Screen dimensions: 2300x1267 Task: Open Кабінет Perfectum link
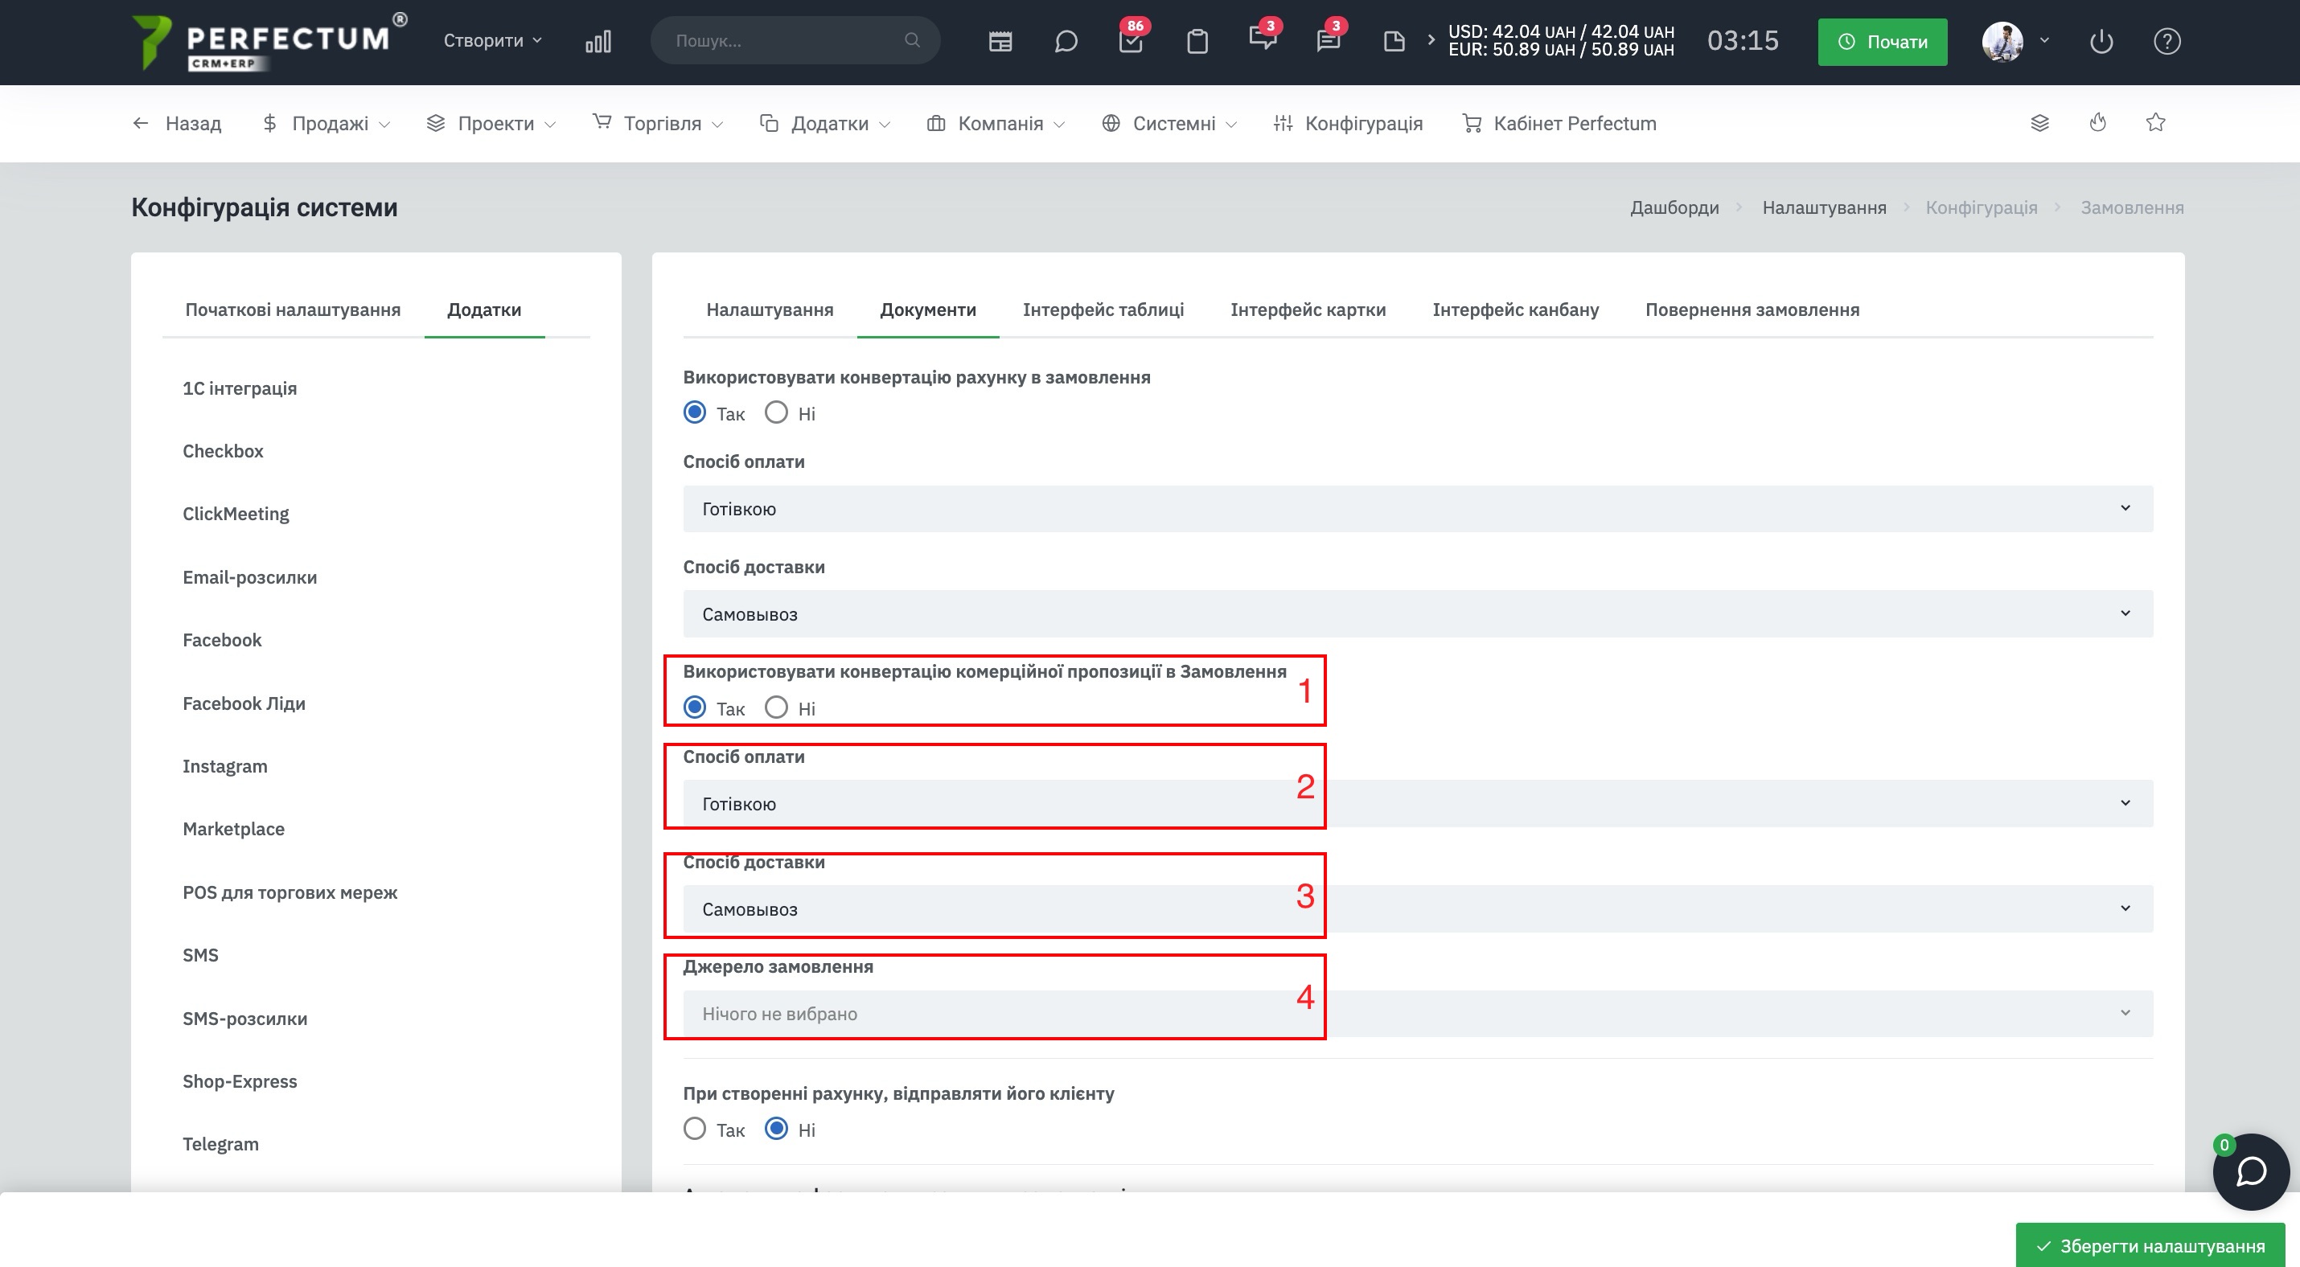(1559, 123)
